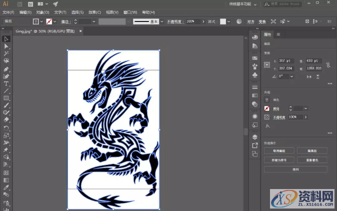
Task: Select the Type tool
Action: 6,84
